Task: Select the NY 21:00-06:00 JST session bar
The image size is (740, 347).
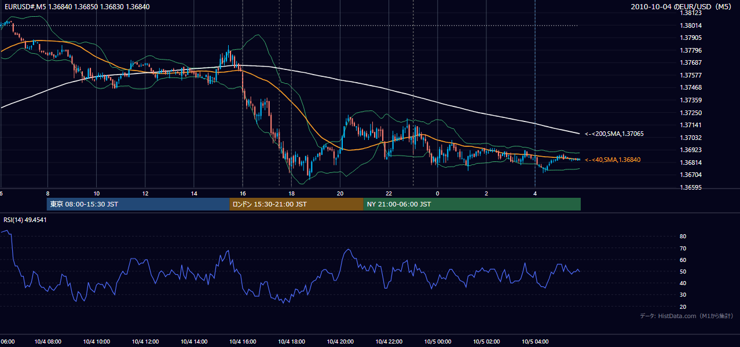Action: pos(472,204)
